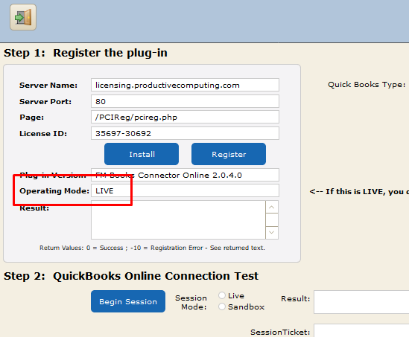Click the Server Port field
The image size is (409, 337).
(x=185, y=101)
